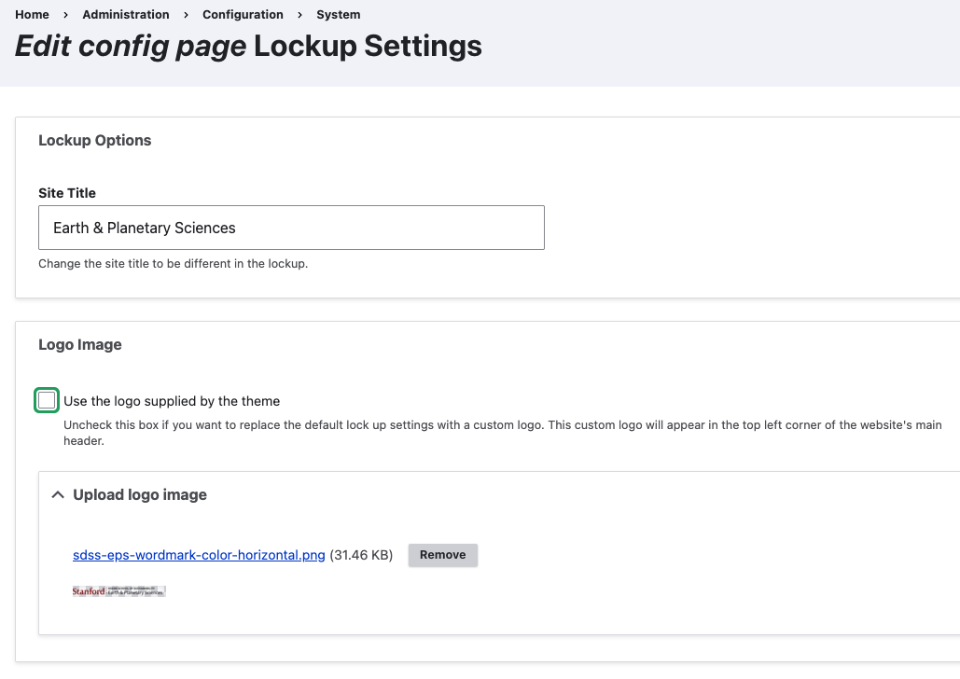Open the sdss-eps-wordmark-color-horizontal.png file link
Screen dimensions: 960x679
199,554
